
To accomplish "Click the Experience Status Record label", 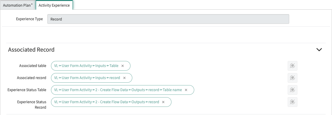I will tap(32, 105).
